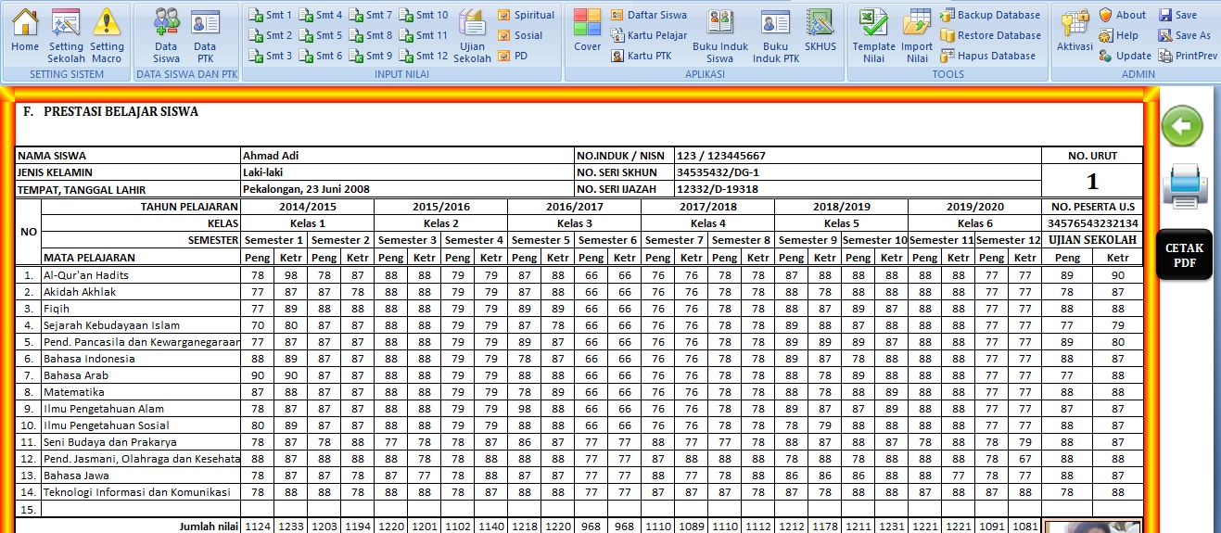
Task: Click the CETAK PDF button
Action: (x=1184, y=254)
